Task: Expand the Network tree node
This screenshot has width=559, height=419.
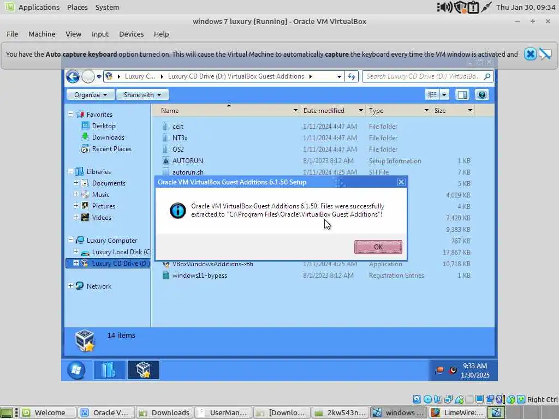Action: point(70,286)
